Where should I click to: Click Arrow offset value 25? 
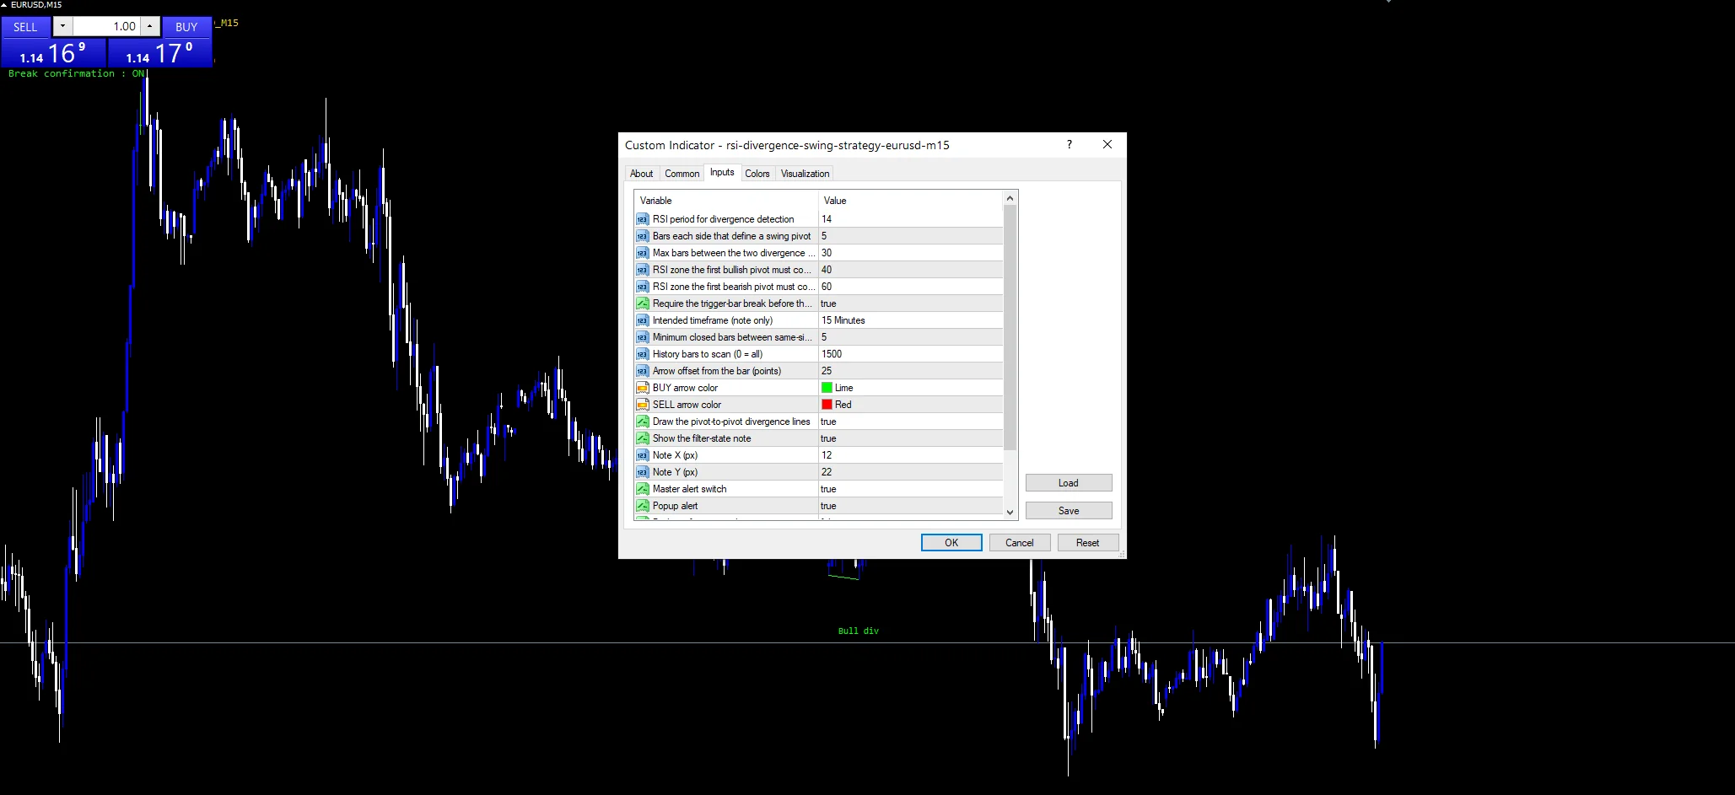point(911,371)
